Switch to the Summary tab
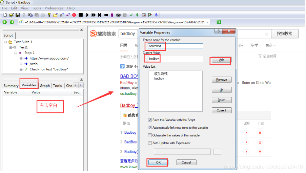306x173 pixels. pos(11,86)
